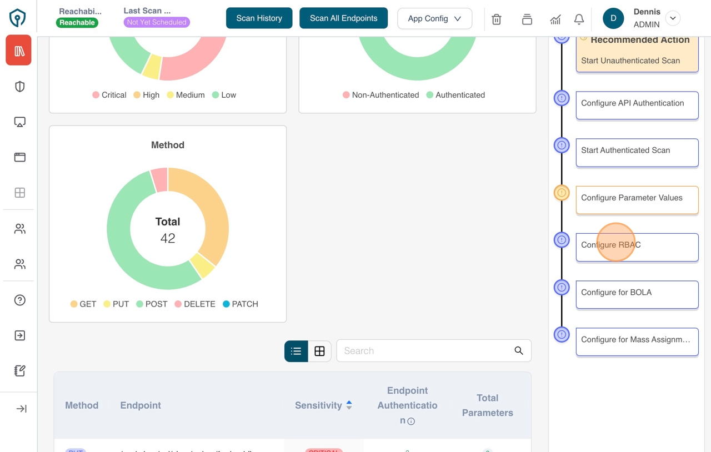Open the notifications bell
This screenshot has height=452, width=711.
pos(579,19)
